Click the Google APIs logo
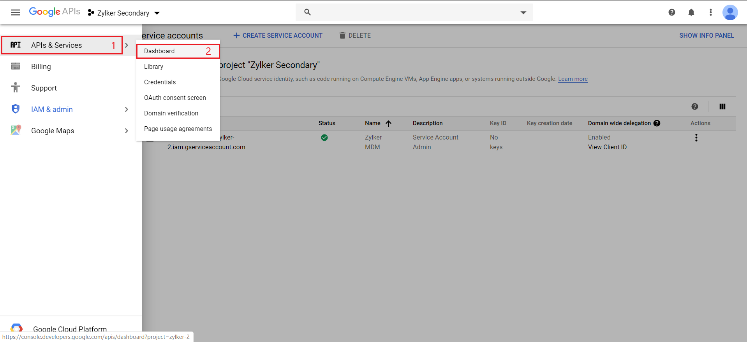The image size is (747, 342). click(x=55, y=12)
